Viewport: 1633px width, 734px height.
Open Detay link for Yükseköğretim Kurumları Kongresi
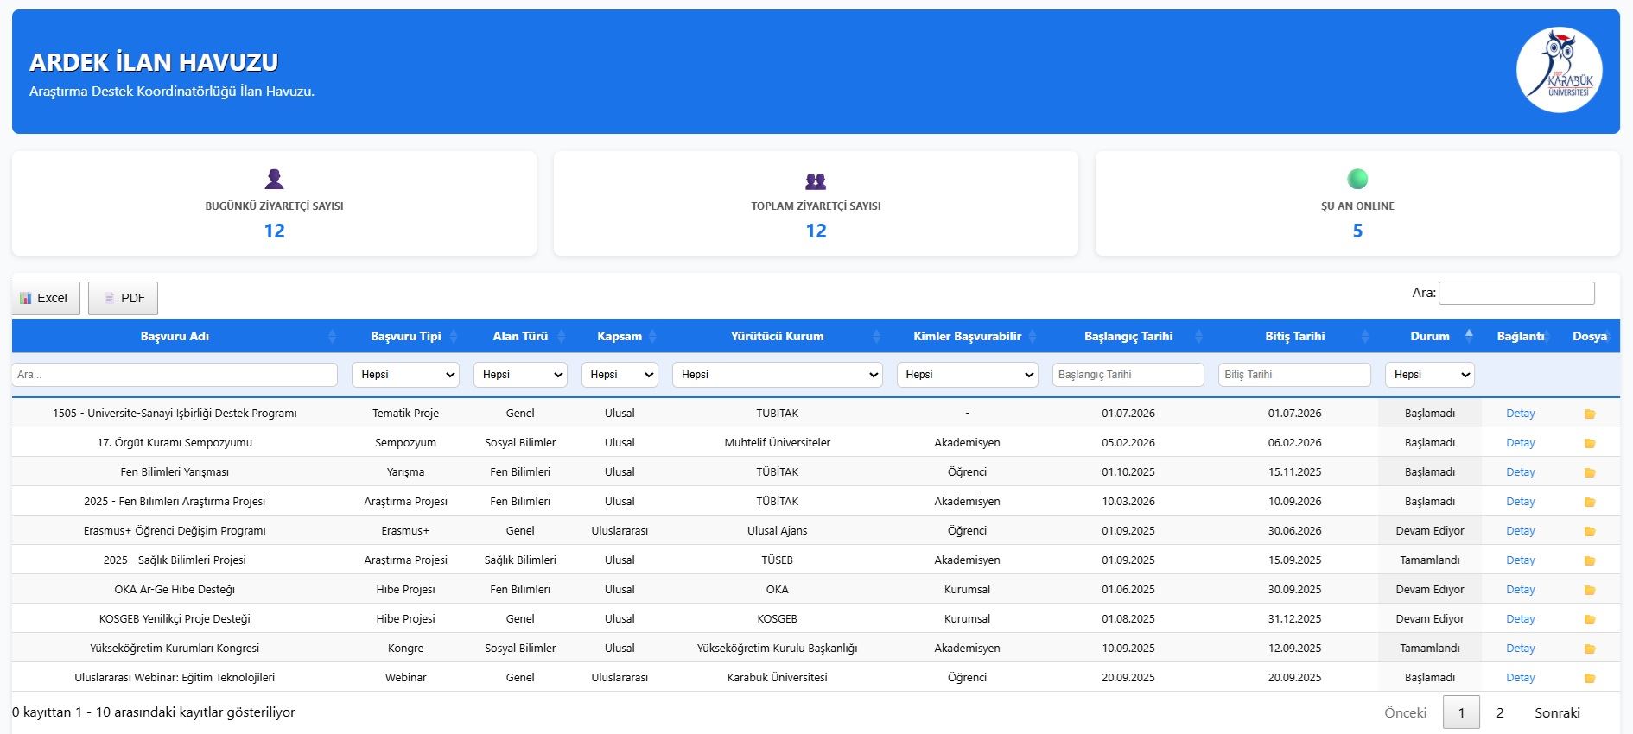click(x=1520, y=649)
